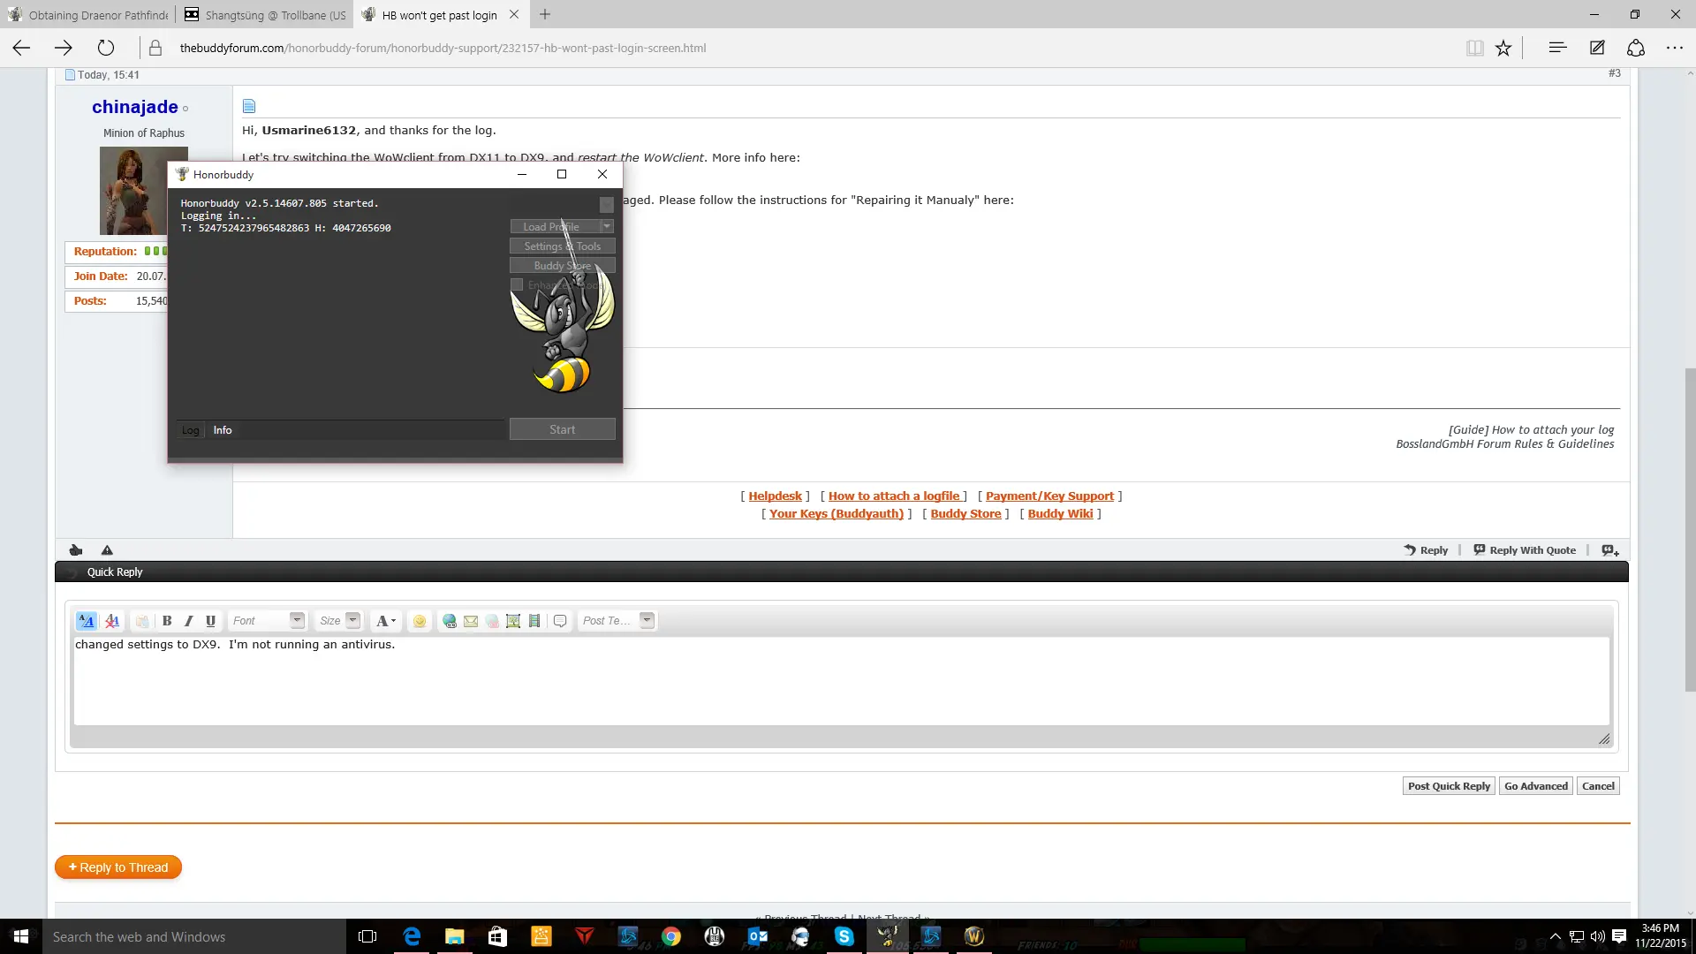Go back in browser
The image size is (1696, 954).
21,48
